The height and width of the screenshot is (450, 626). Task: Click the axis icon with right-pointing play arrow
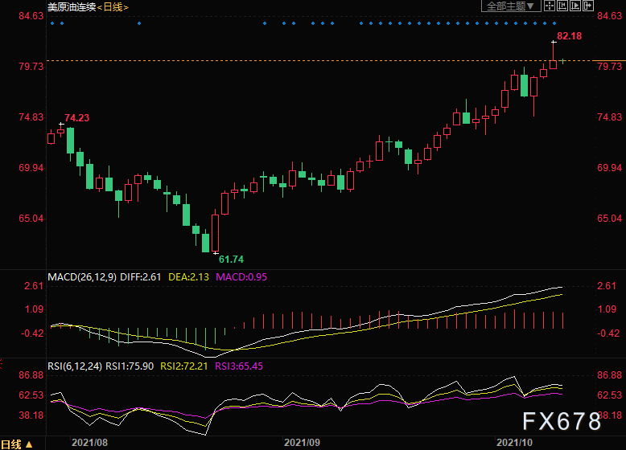tap(575, 6)
